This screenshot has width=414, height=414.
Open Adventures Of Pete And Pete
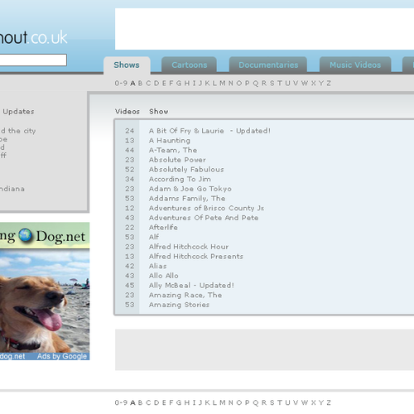tap(204, 218)
